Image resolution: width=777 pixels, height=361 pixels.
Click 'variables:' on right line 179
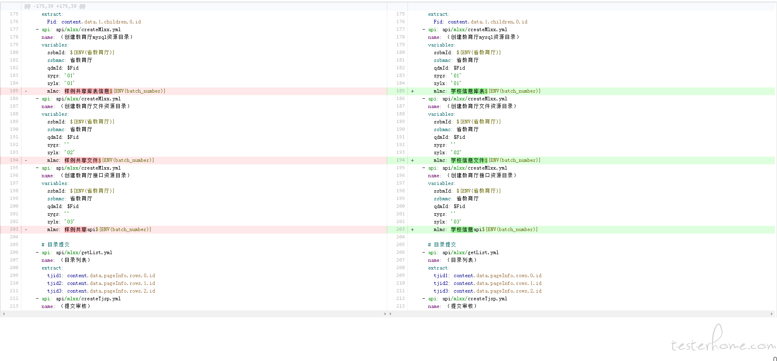[x=442, y=45]
